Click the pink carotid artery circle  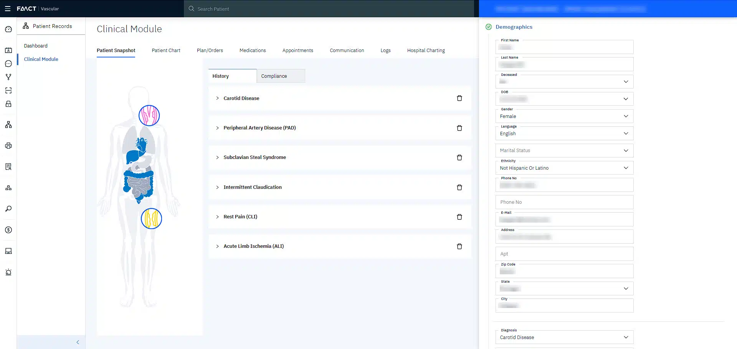click(149, 115)
